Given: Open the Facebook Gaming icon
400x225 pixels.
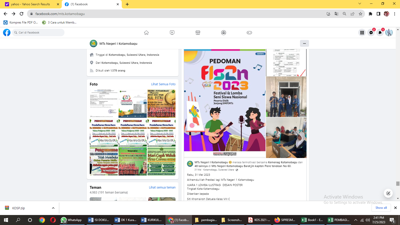Looking at the screenshot, I should pos(249,32).
